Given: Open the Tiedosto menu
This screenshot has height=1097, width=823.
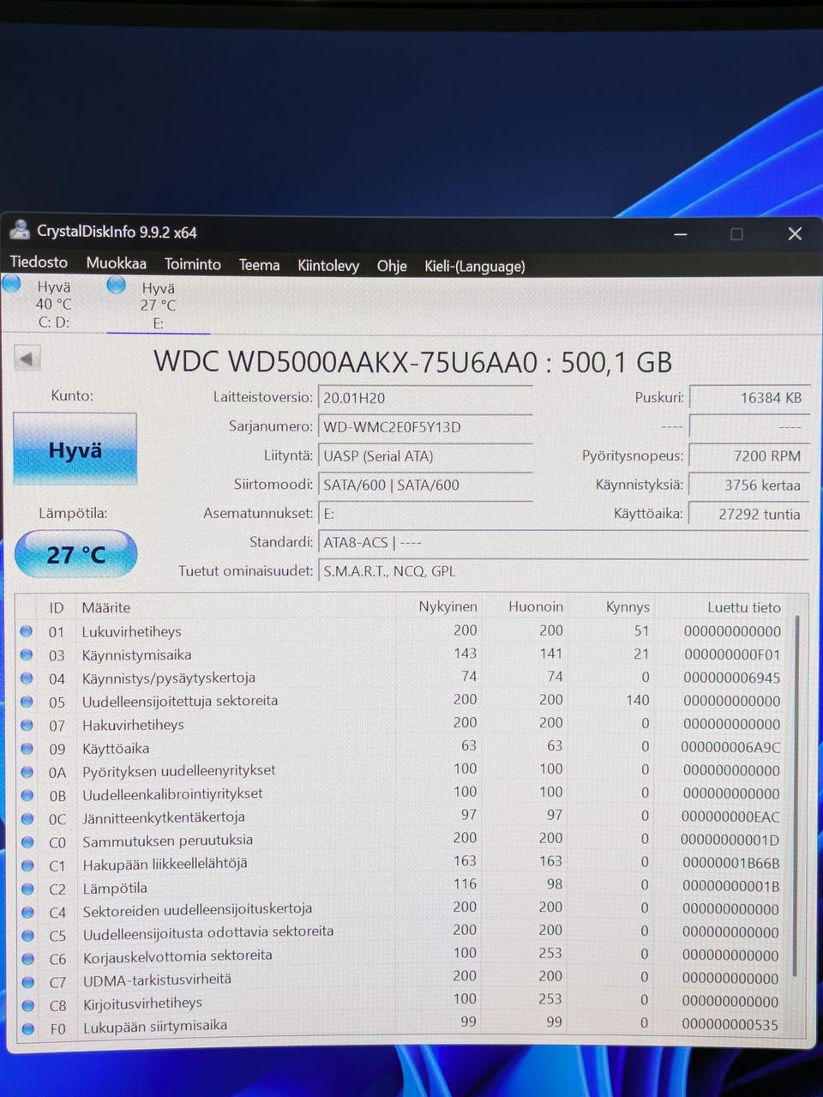Looking at the screenshot, I should coord(39,262).
